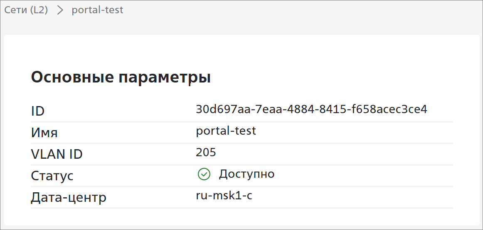The width and height of the screenshot is (483, 230).
Task: Click the divider line under the Статус row
Action: point(241,186)
